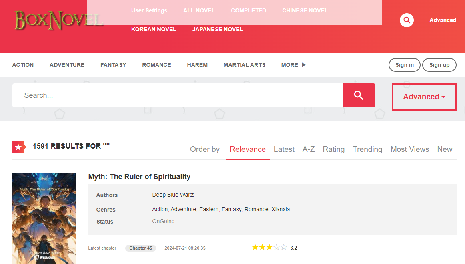The height and width of the screenshot is (264, 465).
Task: Click author Deep Blue Waltz
Action: coord(173,195)
